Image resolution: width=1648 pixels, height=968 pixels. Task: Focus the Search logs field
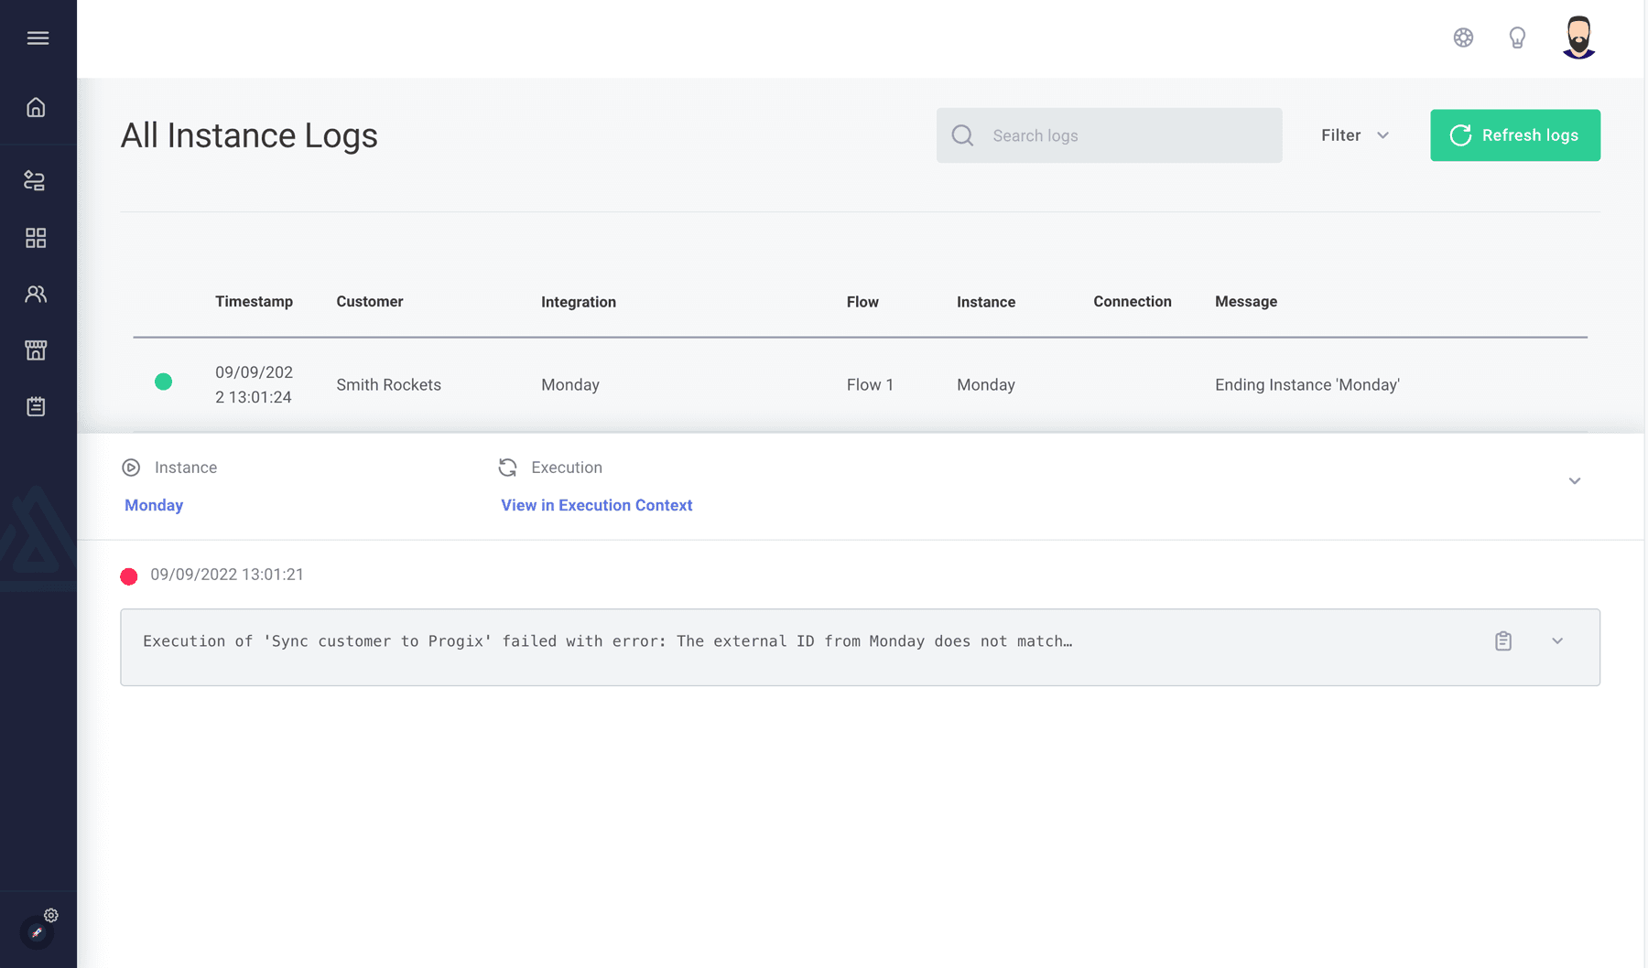point(1109,135)
